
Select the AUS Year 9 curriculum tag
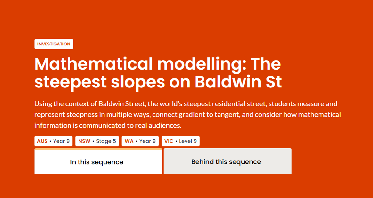tap(53, 141)
